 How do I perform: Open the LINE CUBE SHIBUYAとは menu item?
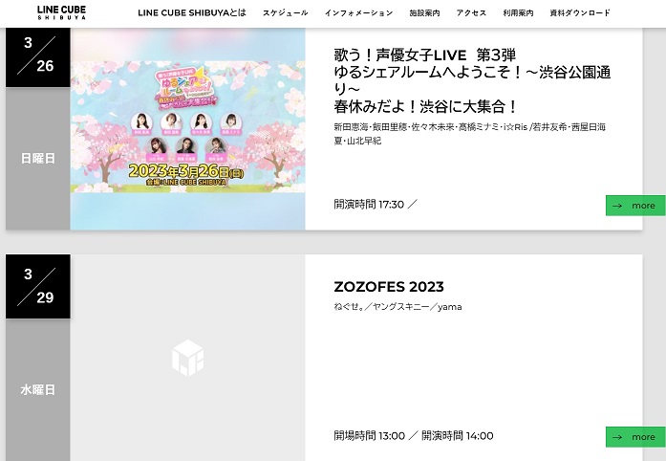(x=192, y=12)
